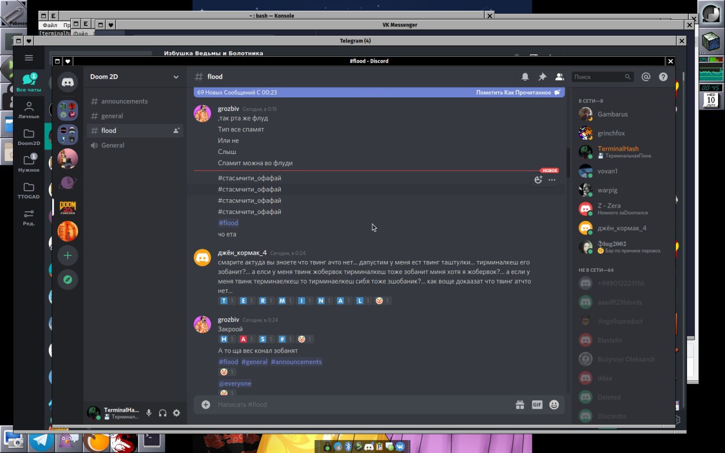Open notification settings bell icon

pyautogui.click(x=525, y=77)
